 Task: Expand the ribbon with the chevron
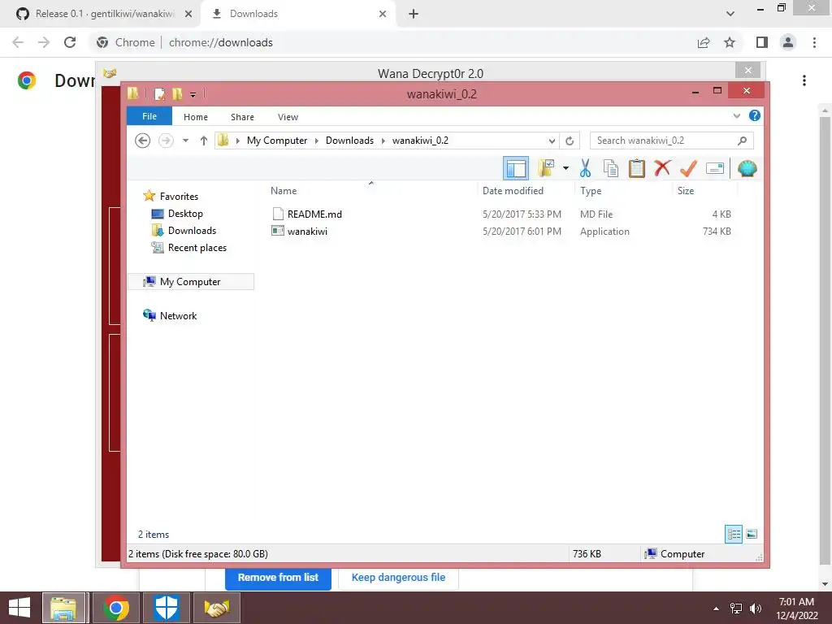(x=736, y=115)
